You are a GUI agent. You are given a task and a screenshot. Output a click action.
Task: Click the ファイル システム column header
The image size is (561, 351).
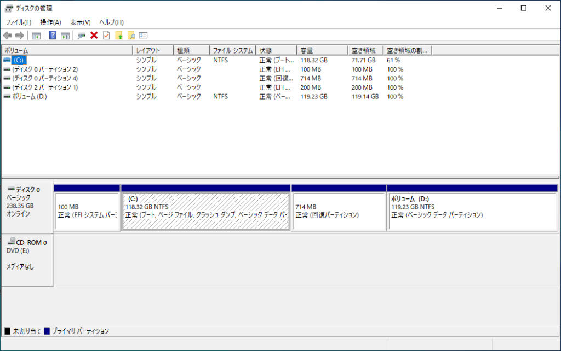click(232, 50)
